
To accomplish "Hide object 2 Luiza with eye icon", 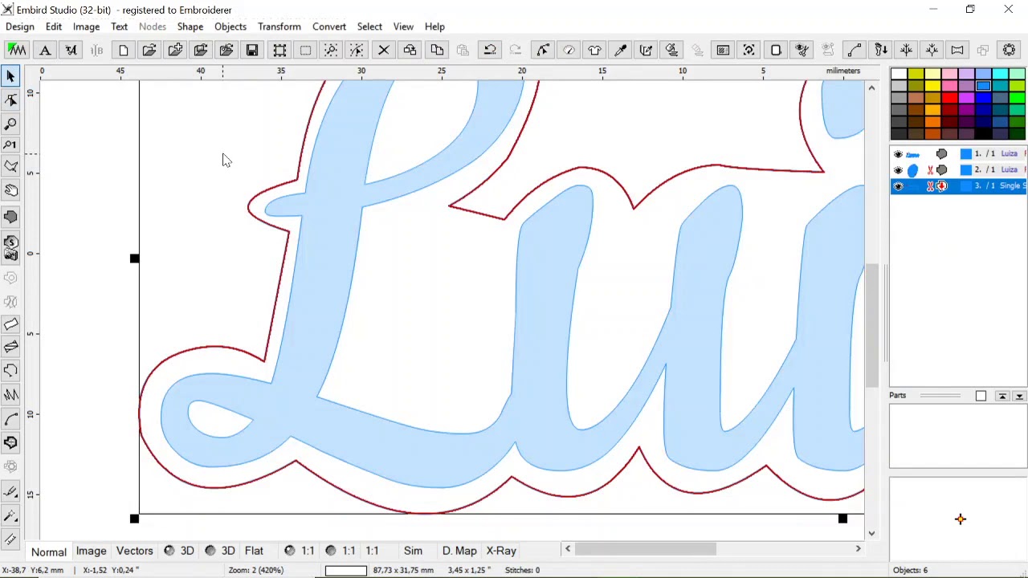I will (898, 170).
